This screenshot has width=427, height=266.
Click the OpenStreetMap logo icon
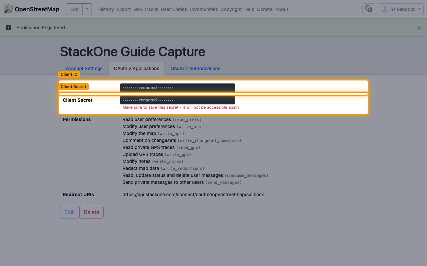point(8,9)
